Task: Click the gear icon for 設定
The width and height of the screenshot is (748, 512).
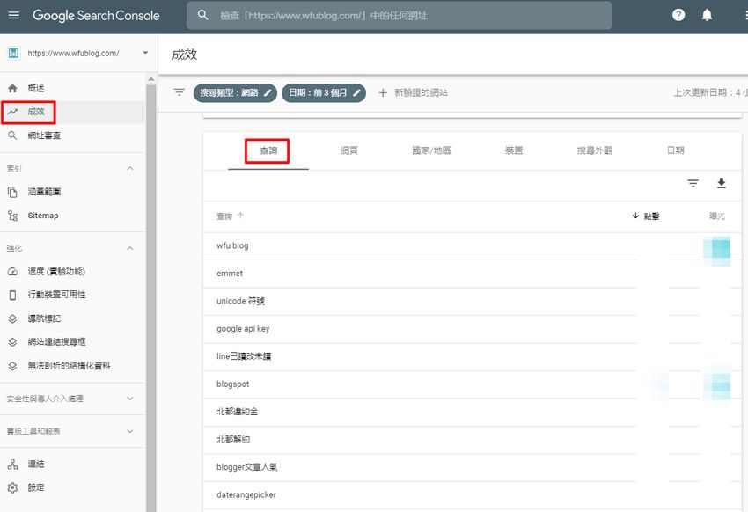Action: coord(13,487)
